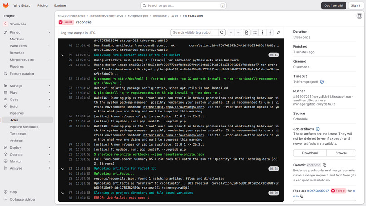366x206 pixels.
Task: Copy commit SHA c5dfd656 icon
Action: coord(325,165)
